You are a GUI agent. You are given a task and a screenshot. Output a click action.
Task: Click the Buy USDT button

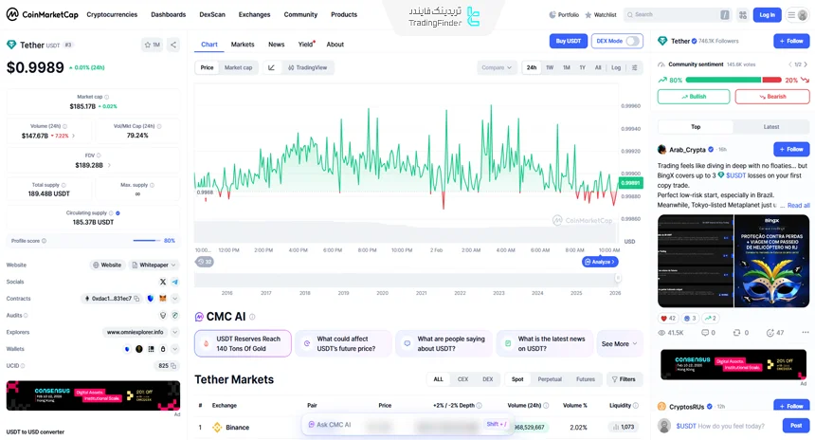point(568,41)
